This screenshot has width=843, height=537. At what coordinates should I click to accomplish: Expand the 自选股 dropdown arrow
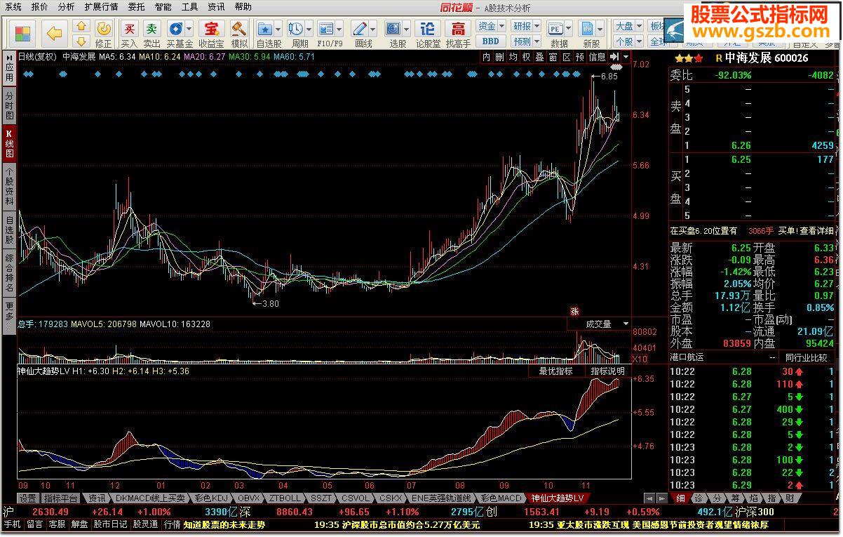click(x=278, y=29)
